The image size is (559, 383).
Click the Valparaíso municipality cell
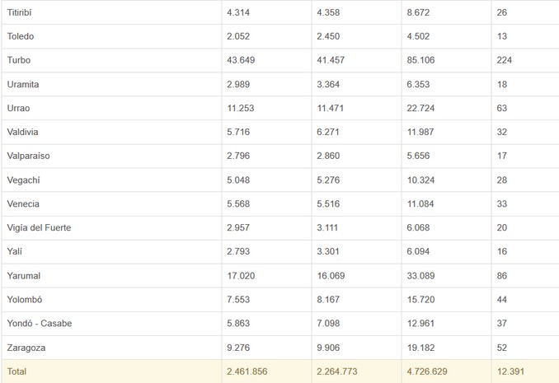[x=28, y=156]
